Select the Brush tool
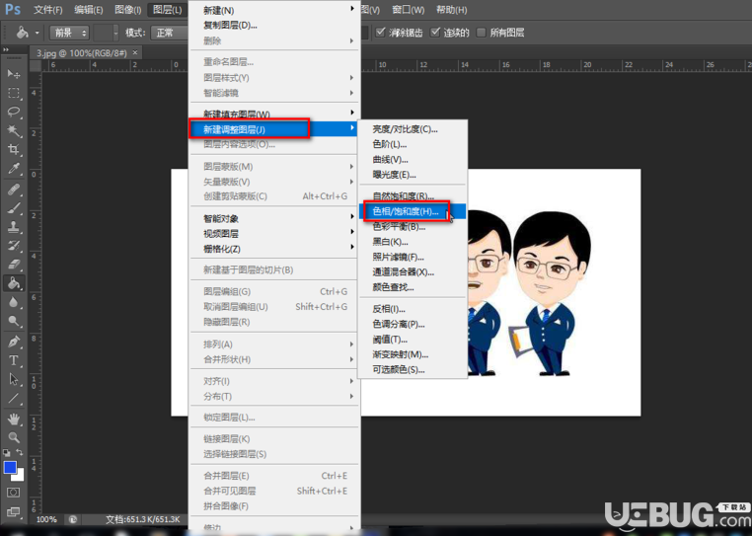Viewport: 752px width, 536px height. 14,208
